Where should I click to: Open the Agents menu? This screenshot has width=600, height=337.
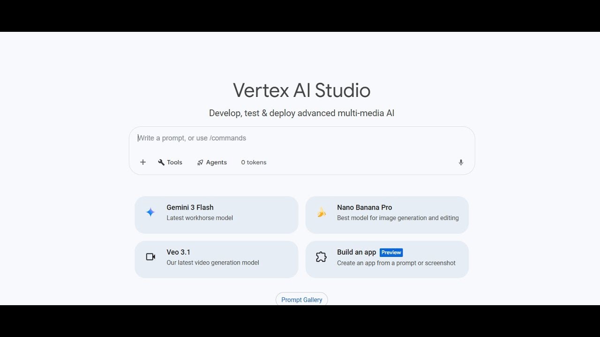pyautogui.click(x=212, y=162)
